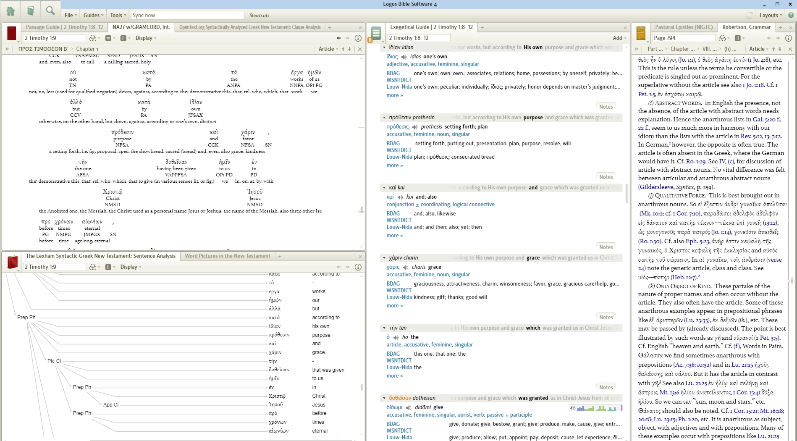Click more » under καί entry

(x=394, y=235)
